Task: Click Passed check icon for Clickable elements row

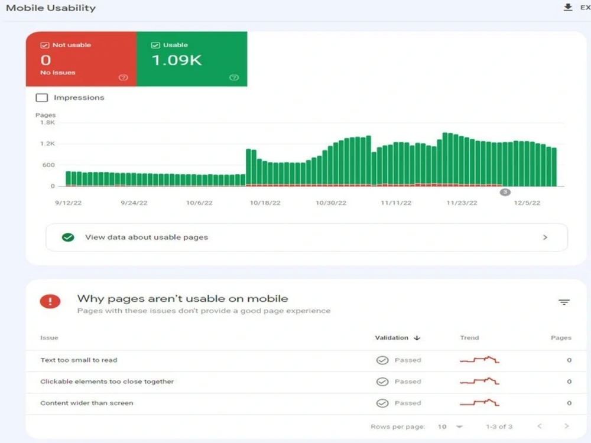Action: 382,382
